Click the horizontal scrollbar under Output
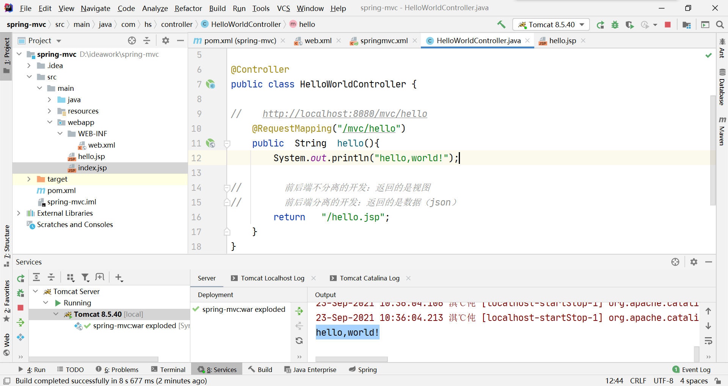The width and height of the screenshot is (728, 386). [351, 359]
